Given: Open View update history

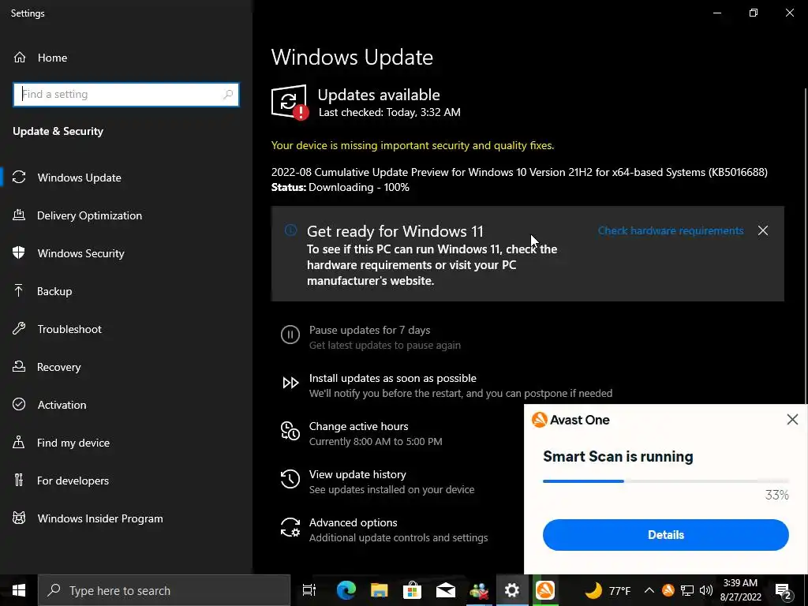Looking at the screenshot, I should click(x=378, y=481).
